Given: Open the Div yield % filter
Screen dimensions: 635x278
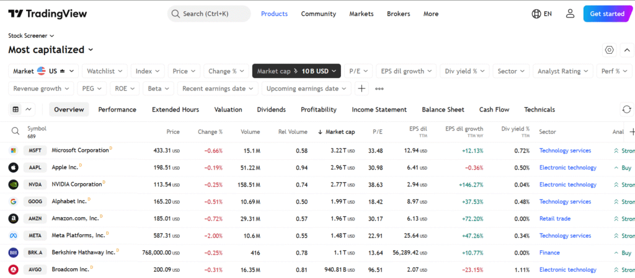Looking at the screenshot, I should pyautogui.click(x=464, y=71).
